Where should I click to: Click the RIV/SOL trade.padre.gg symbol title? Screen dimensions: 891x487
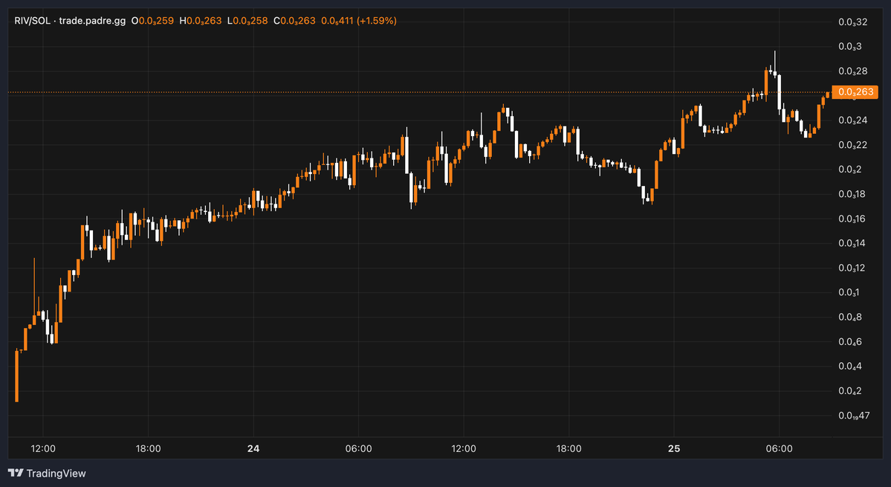(70, 21)
